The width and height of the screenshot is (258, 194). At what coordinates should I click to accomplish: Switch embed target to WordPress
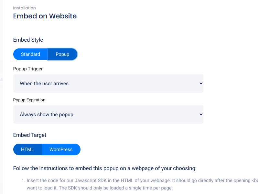tap(61, 149)
